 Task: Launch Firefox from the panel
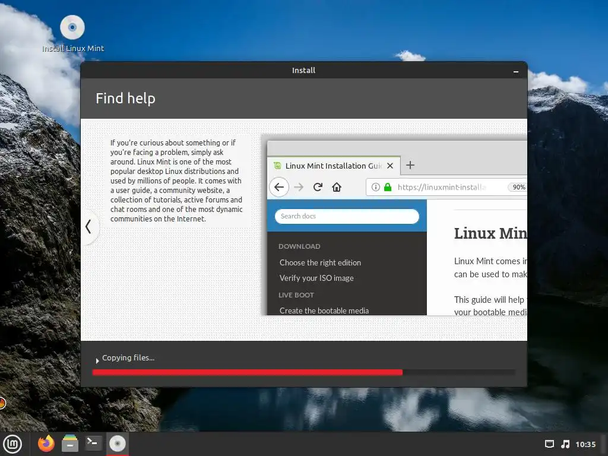[46, 443]
